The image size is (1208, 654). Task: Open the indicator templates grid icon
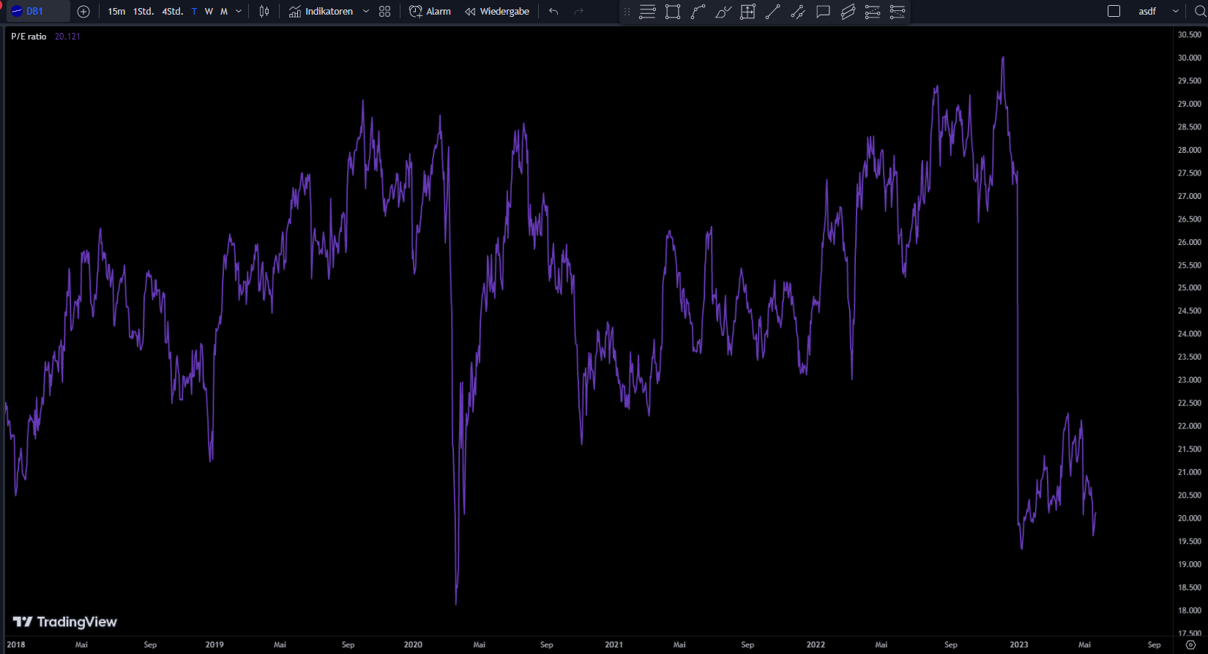click(x=385, y=12)
